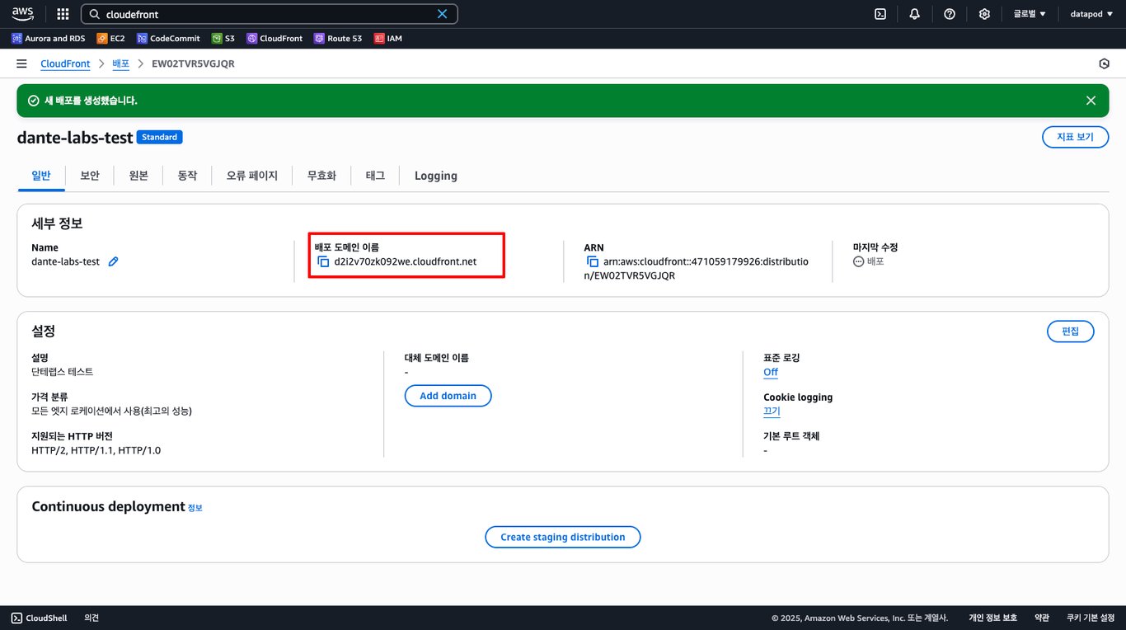This screenshot has width=1126, height=630.
Task: Click in the cloudfront search field
Action: 264,14
